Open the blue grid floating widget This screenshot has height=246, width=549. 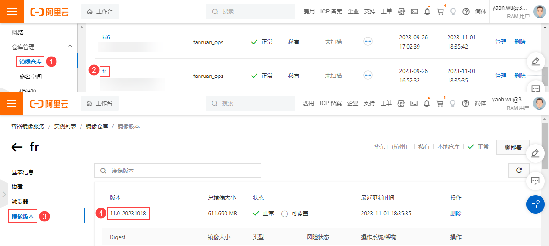pos(536,204)
